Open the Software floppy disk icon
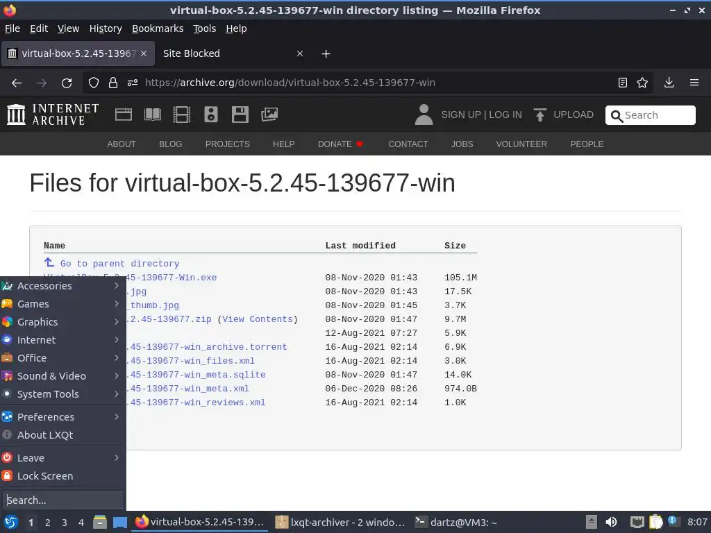The image size is (711, 533). click(x=240, y=115)
